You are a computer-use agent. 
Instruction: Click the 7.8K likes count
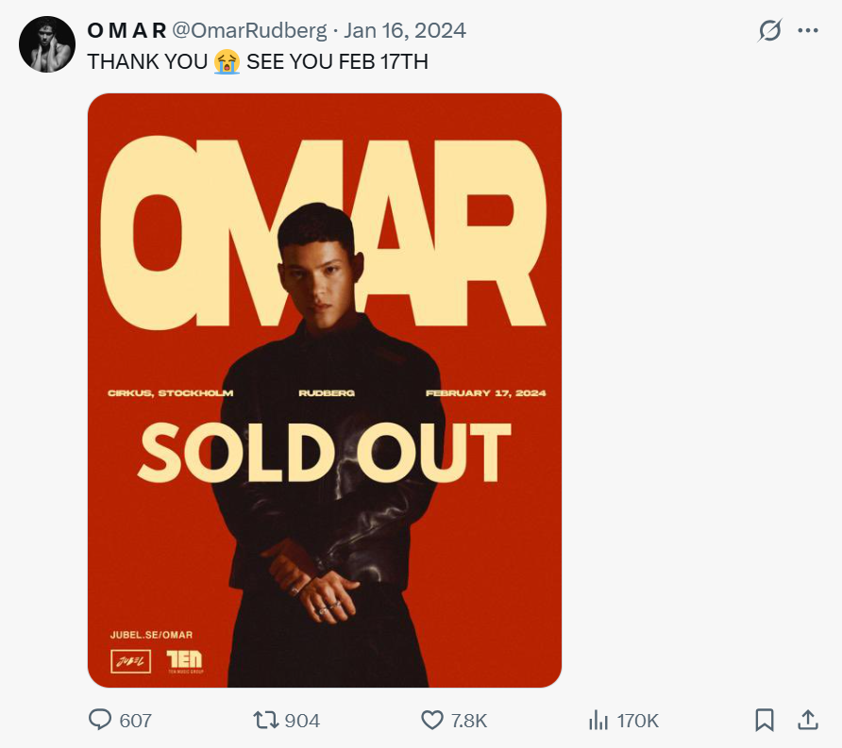coord(469,721)
